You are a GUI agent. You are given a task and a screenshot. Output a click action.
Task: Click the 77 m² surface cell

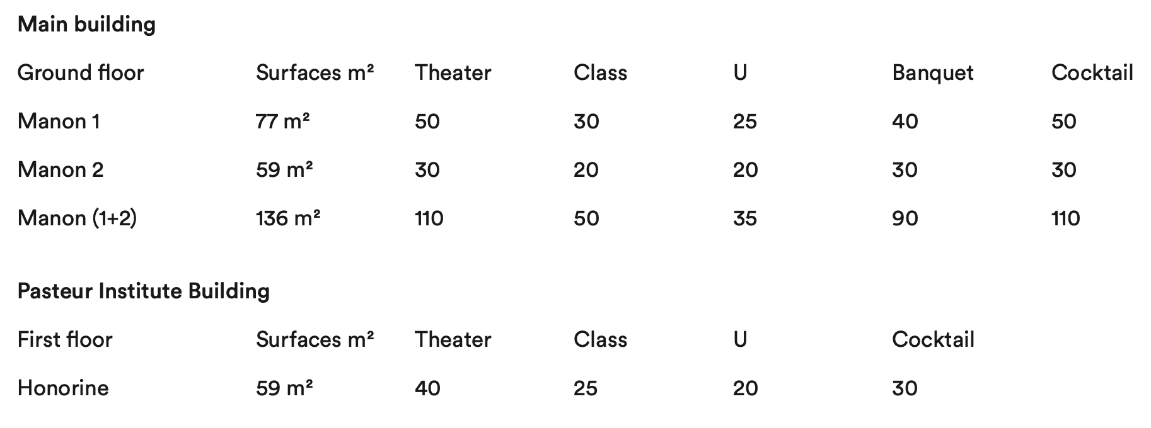click(x=283, y=121)
